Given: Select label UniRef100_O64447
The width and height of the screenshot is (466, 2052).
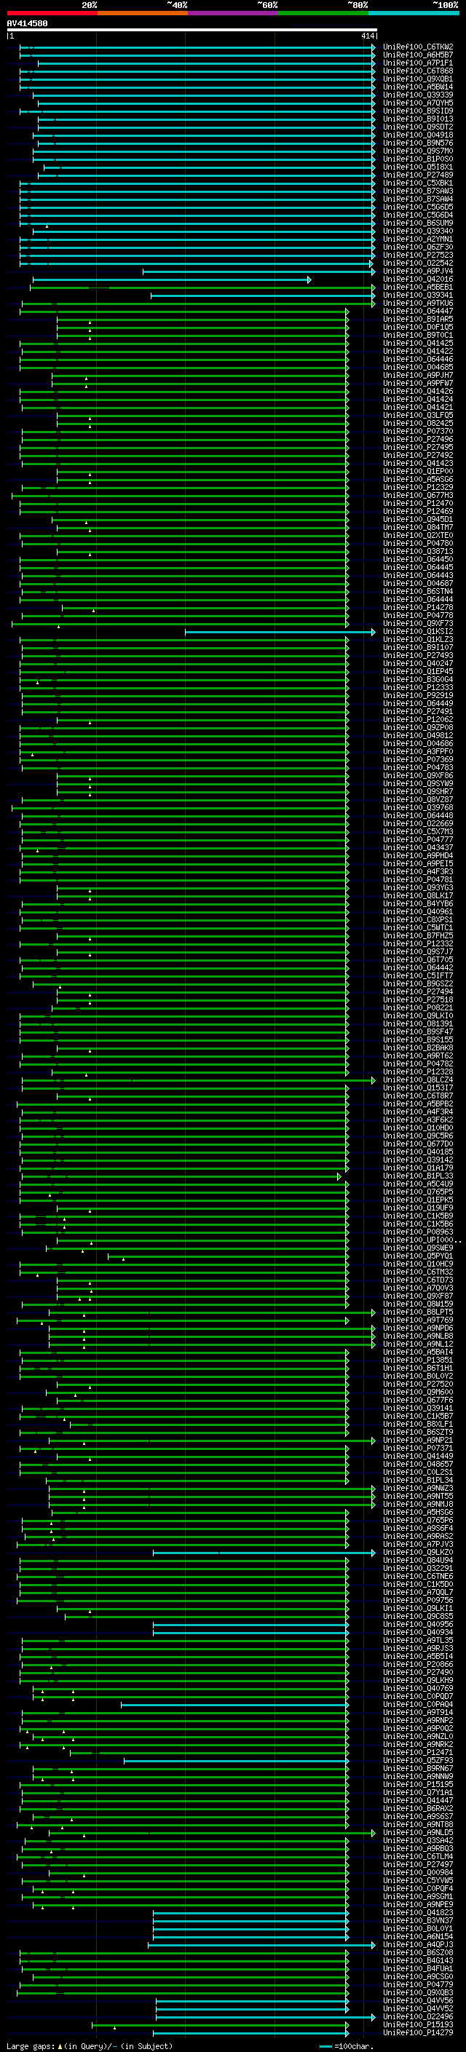Looking at the screenshot, I should click(418, 311).
